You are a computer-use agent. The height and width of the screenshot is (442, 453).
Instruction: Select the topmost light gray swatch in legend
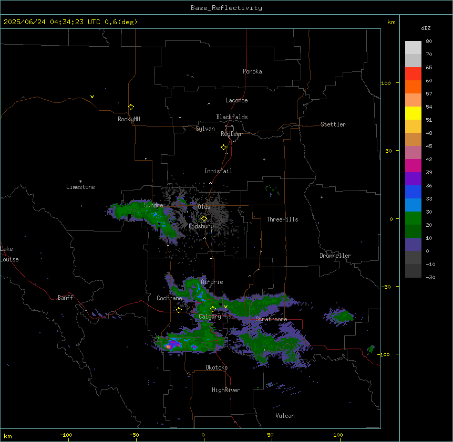pyautogui.click(x=413, y=47)
